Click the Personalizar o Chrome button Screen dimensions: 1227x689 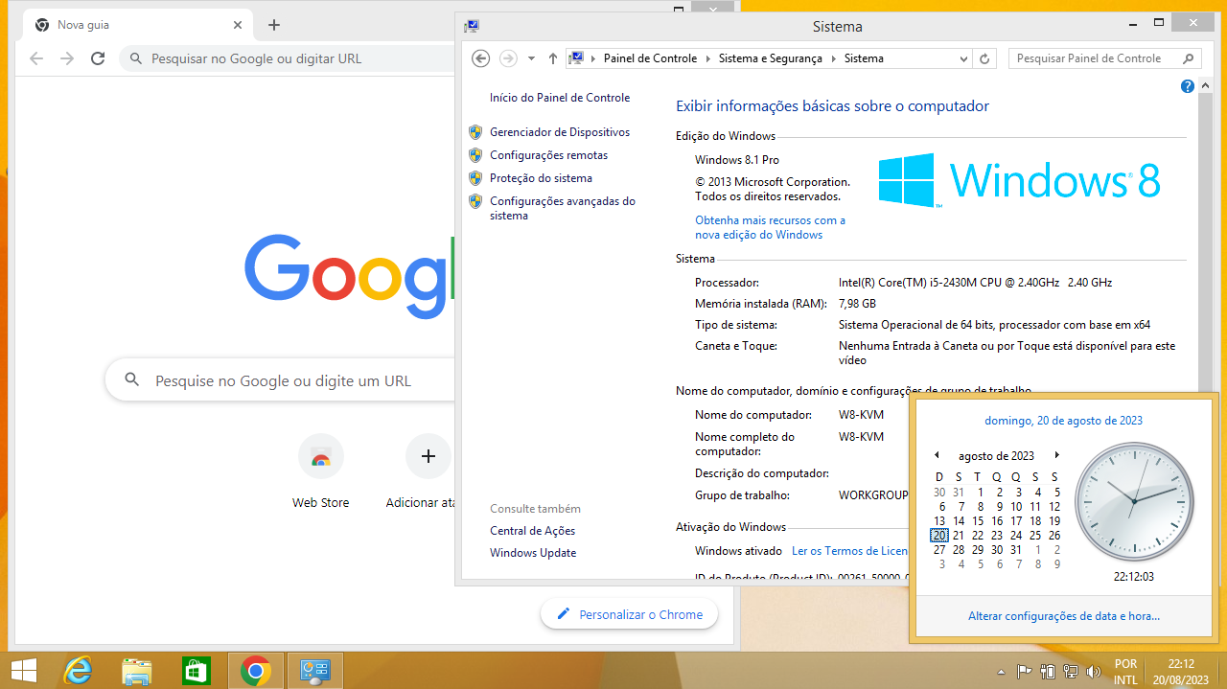click(x=629, y=614)
